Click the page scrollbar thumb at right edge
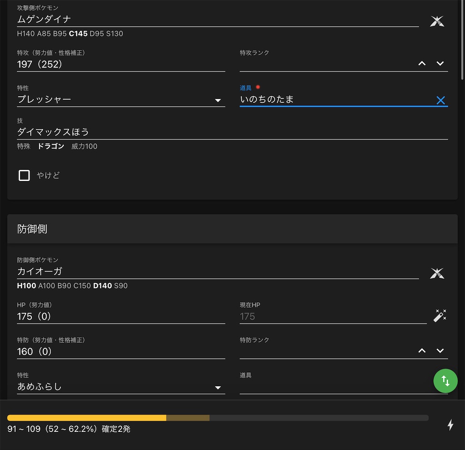This screenshot has width=465, height=450. coord(462,40)
